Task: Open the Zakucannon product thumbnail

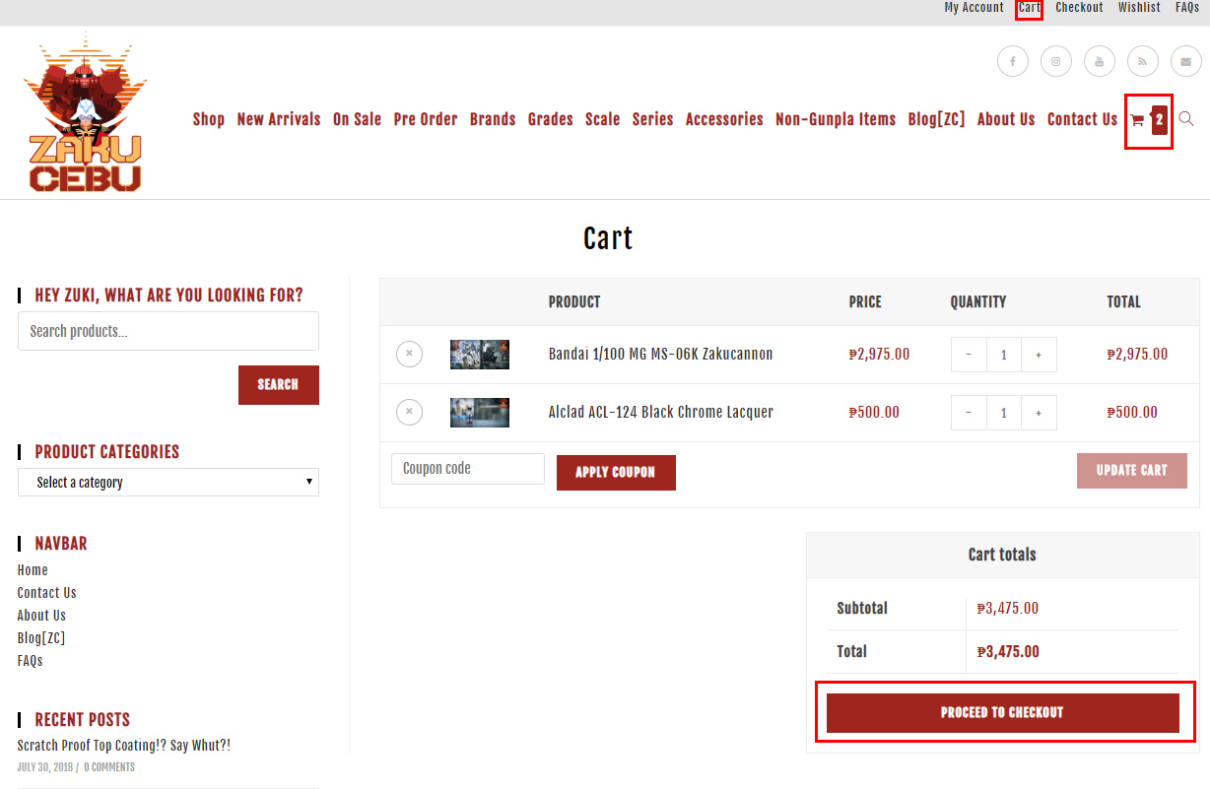Action: (480, 355)
